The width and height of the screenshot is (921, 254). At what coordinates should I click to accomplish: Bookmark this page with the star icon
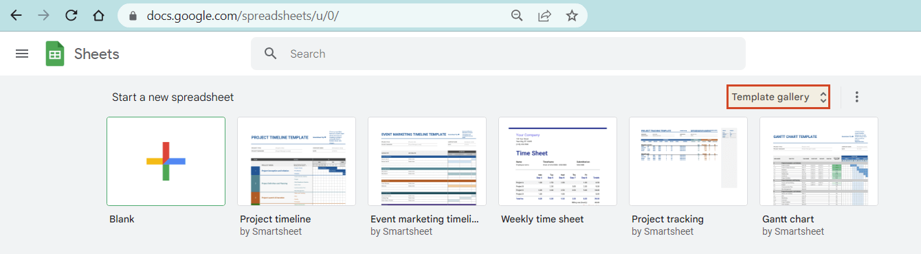click(572, 16)
